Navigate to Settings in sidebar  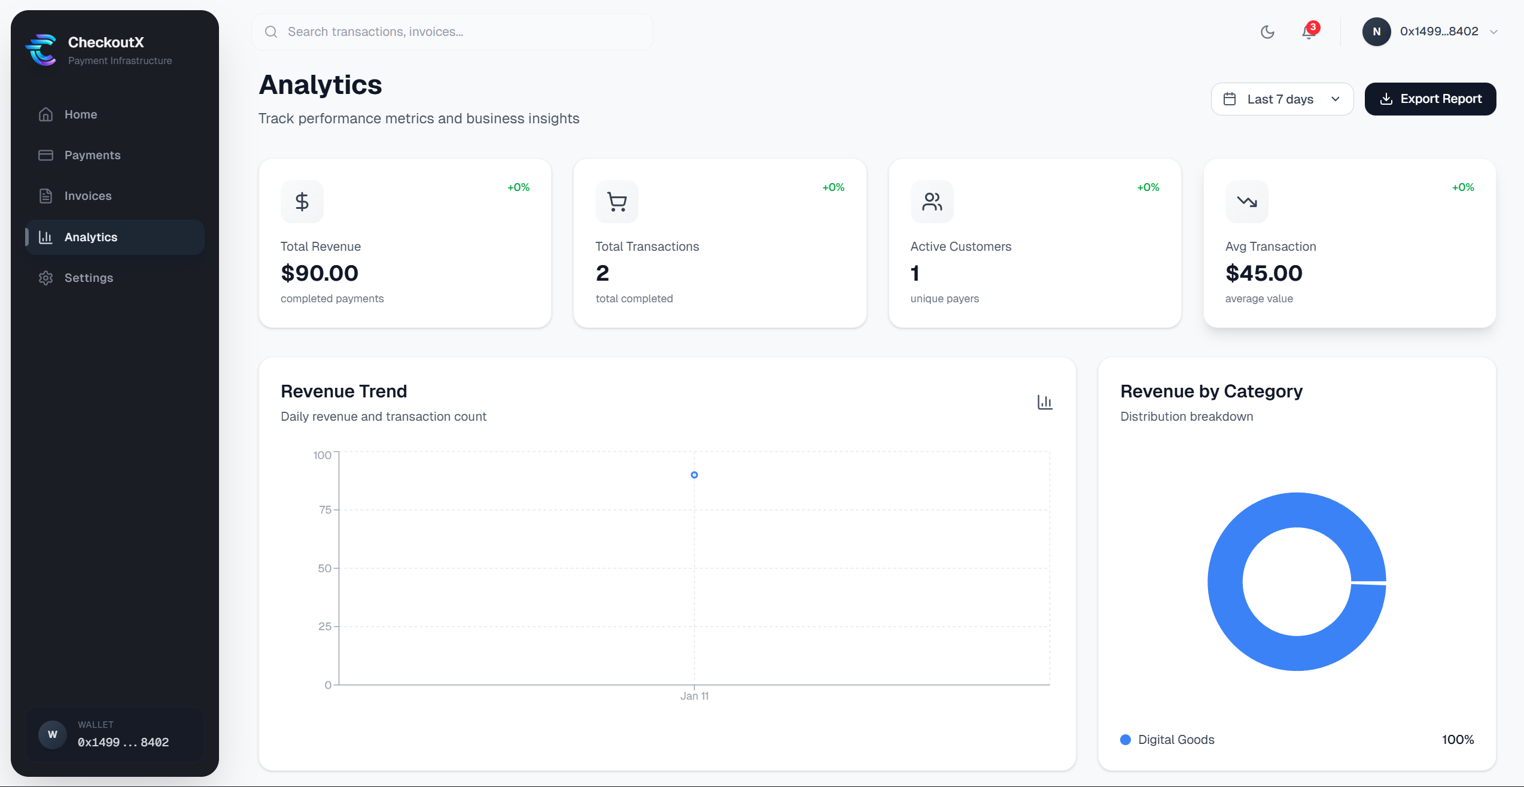(89, 278)
